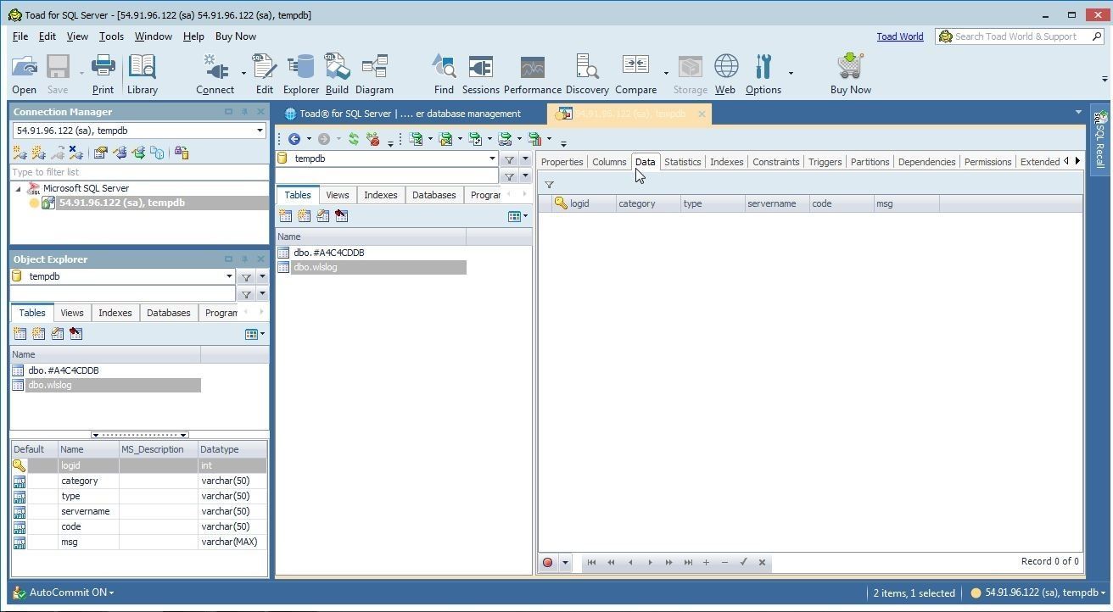Open the Tools menu
The height and width of the screenshot is (612, 1113).
click(x=111, y=36)
